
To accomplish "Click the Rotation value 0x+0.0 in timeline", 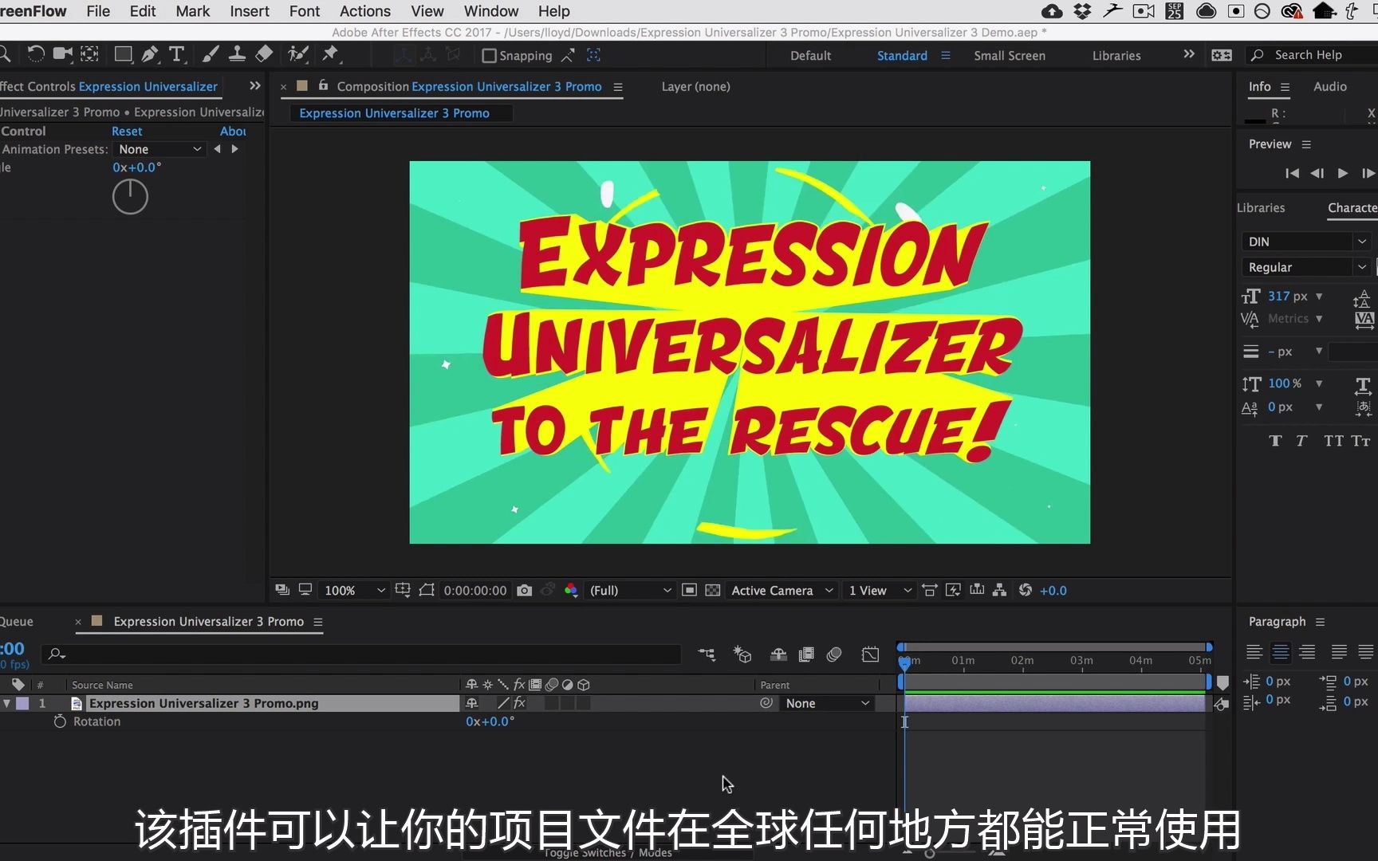I will [x=490, y=721].
